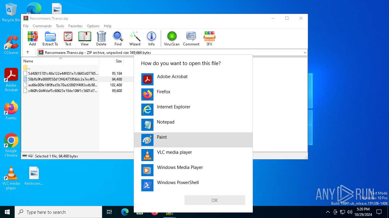
Task: Click the View toolbar icon
Action: click(x=84, y=38)
